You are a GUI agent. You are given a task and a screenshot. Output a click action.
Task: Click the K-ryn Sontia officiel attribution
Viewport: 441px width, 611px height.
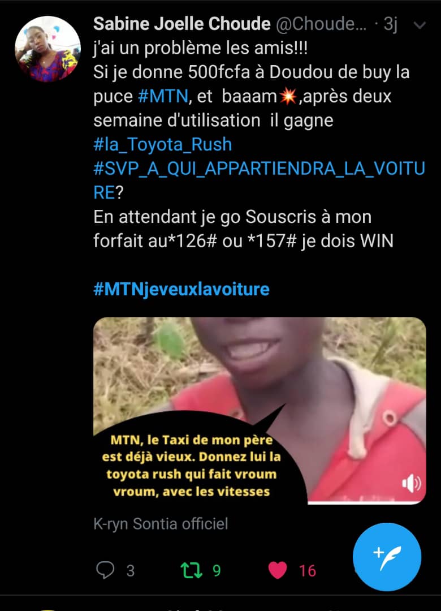point(161,524)
